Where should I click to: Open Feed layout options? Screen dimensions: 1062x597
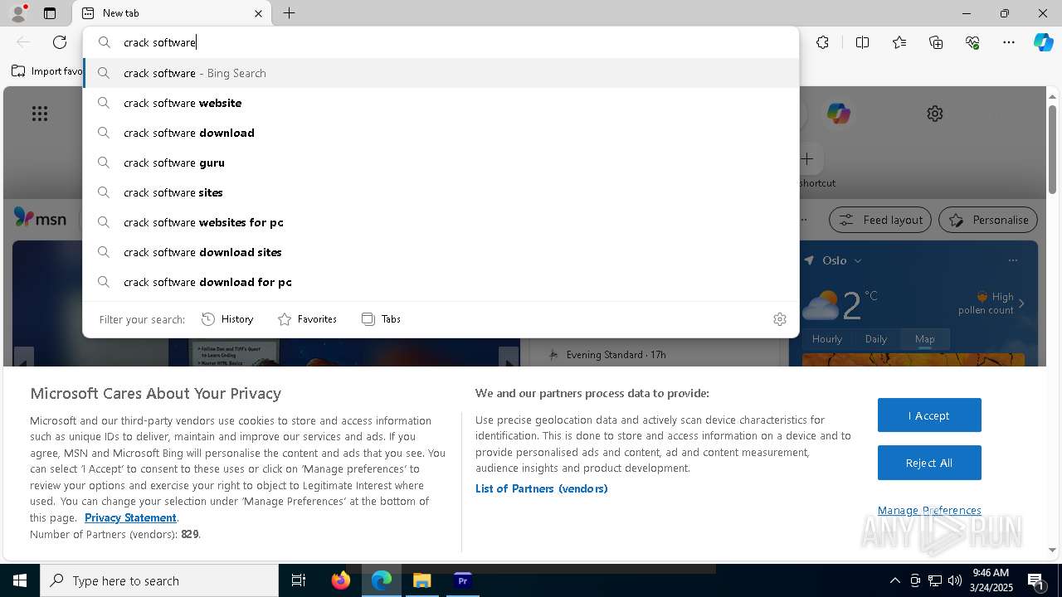pyautogui.click(x=880, y=220)
